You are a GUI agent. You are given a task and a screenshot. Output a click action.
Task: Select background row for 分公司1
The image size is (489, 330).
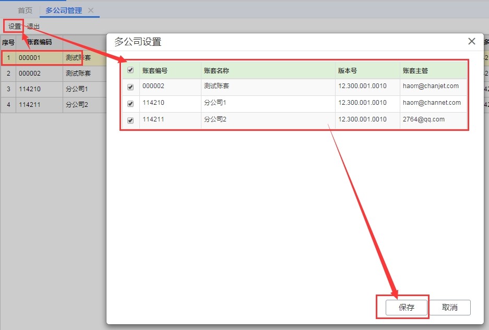pos(53,89)
